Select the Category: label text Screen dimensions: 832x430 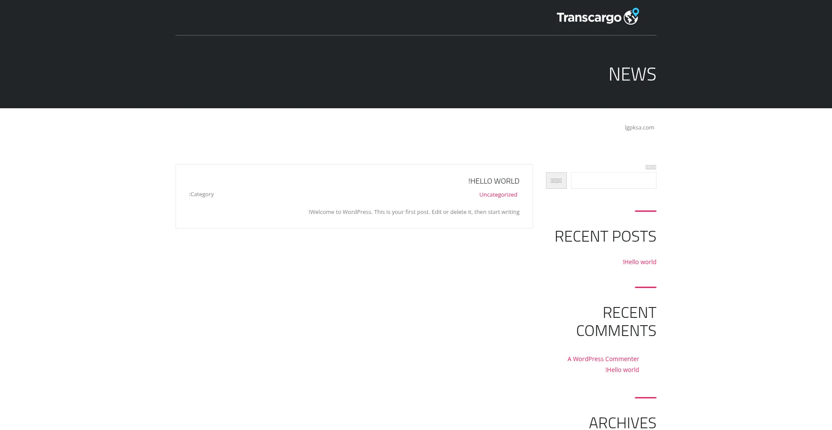click(x=201, y=194)
